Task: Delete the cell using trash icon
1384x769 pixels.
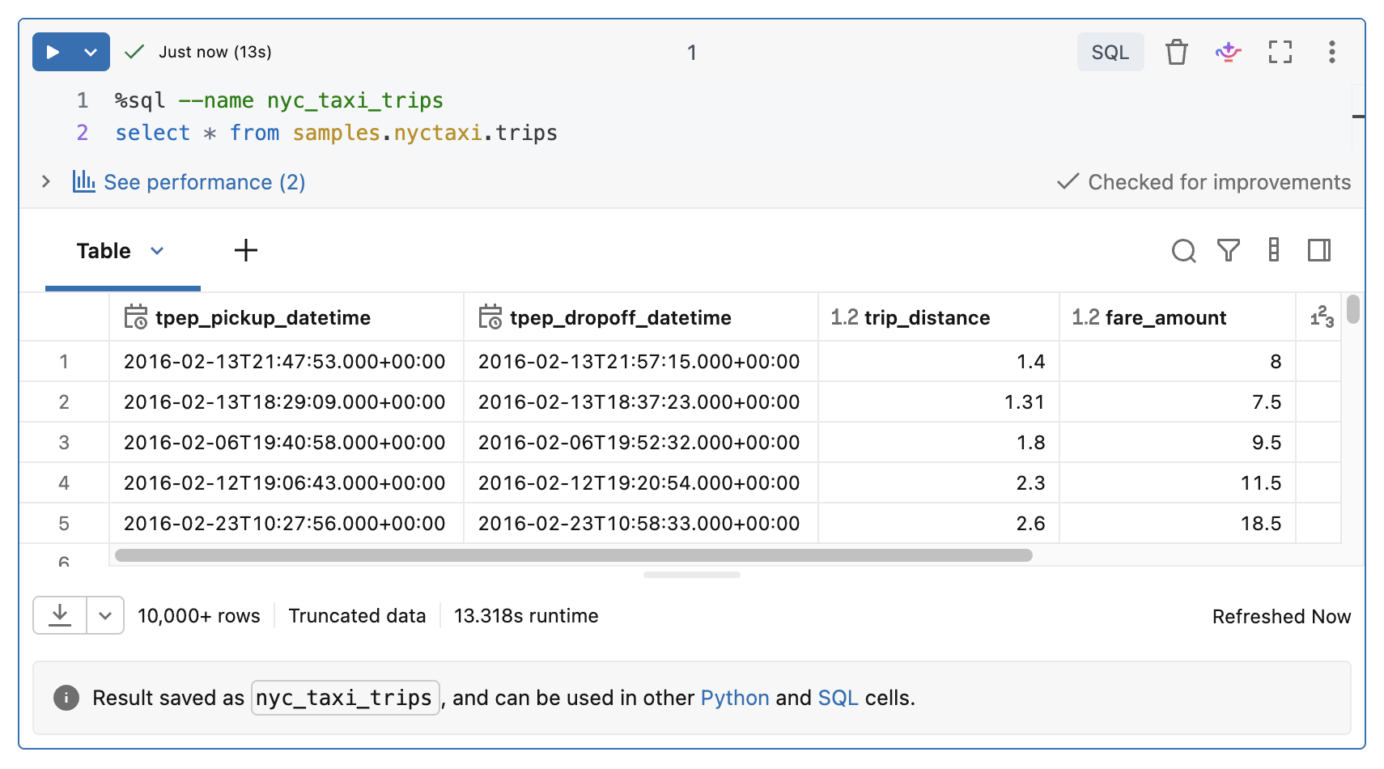Action: click(1176, 52)
